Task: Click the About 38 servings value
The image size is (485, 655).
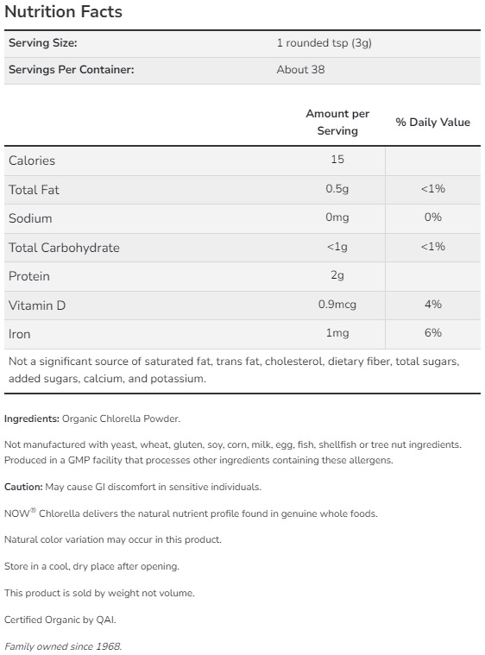Action: pyautogui.click(x=300, y=69)
